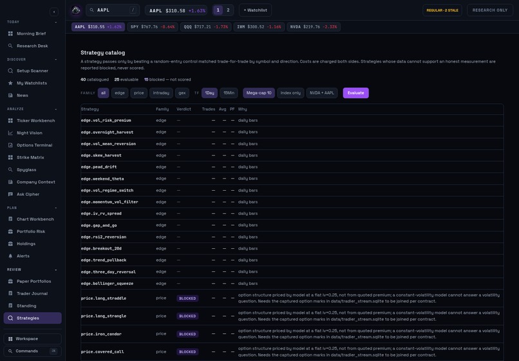Select the NVDA + AAPL universe
The width and height of the screenshot is (519, 361).
322,93
